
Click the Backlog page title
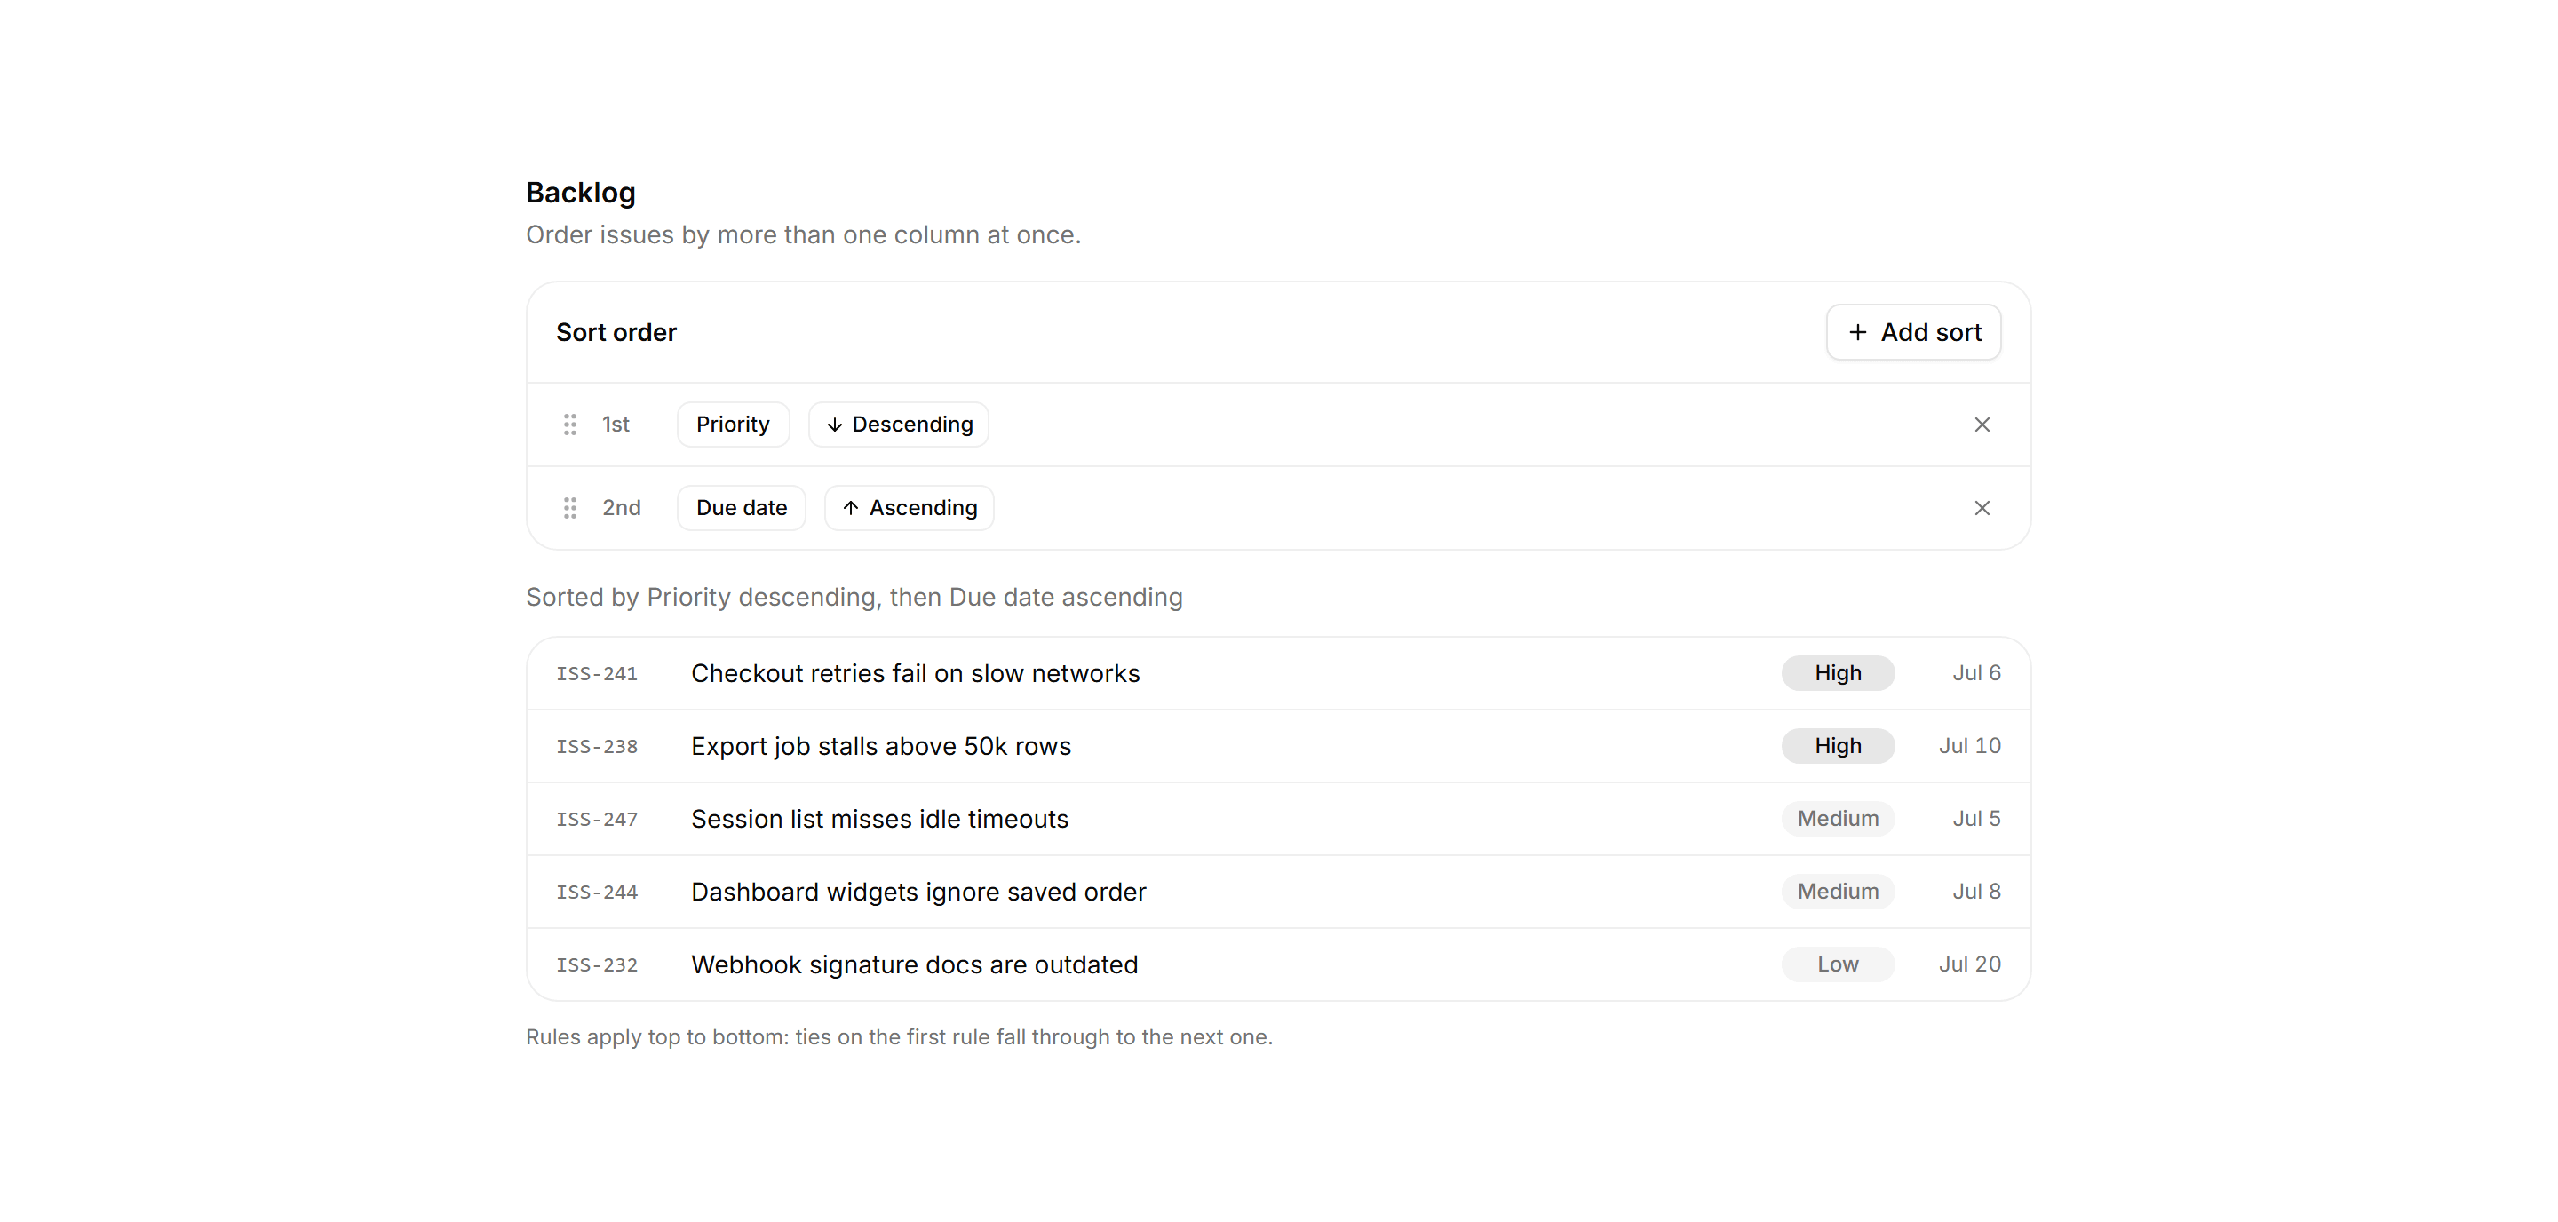pos(581,193)
